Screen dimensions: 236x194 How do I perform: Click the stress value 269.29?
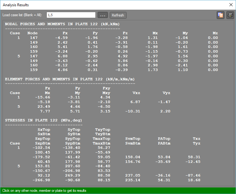[x=73, y=175]
